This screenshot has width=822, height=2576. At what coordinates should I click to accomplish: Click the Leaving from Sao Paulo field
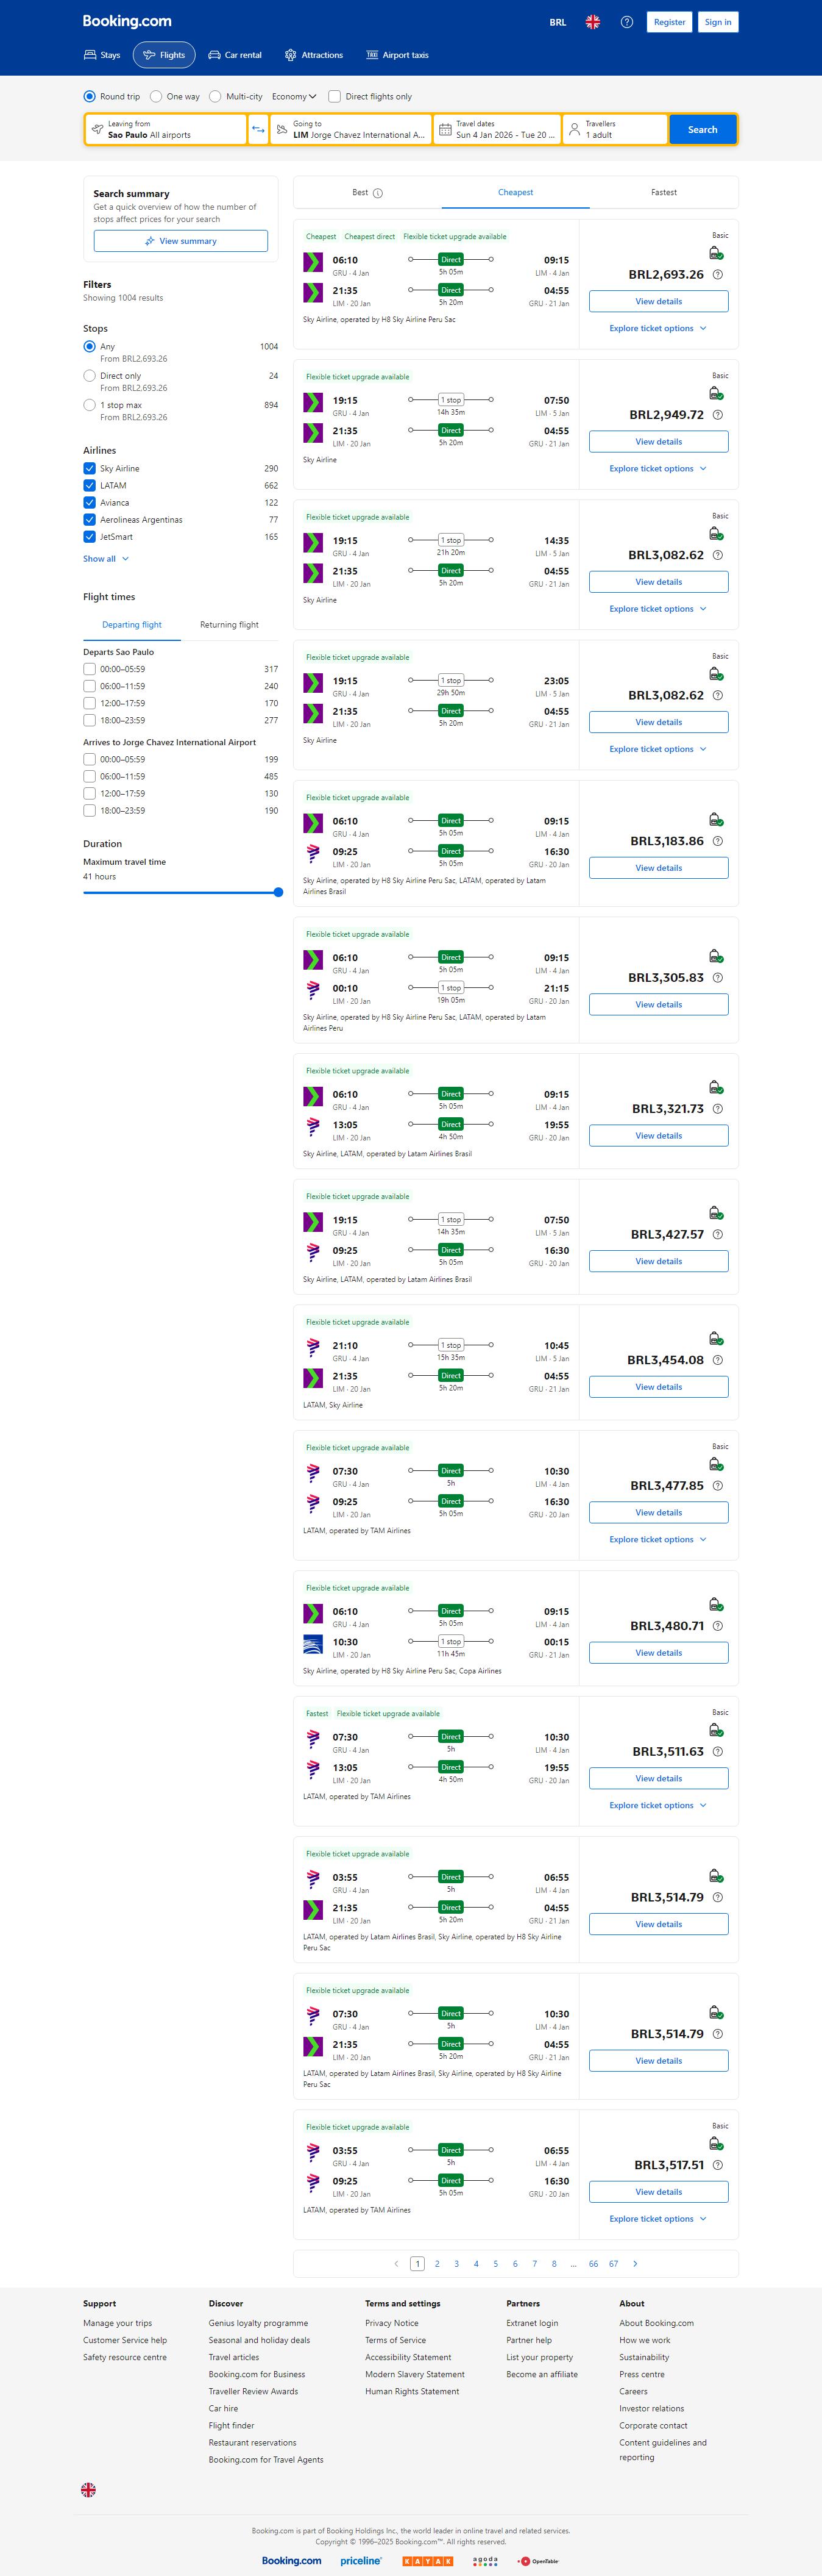coord(166,130)
